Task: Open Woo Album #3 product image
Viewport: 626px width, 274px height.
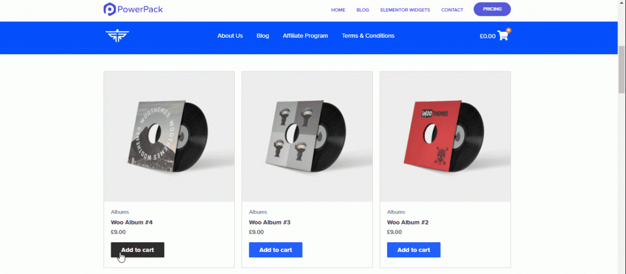Action: (x=307, y=137)
